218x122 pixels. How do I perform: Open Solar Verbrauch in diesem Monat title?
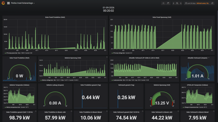[x=197, y=112]
